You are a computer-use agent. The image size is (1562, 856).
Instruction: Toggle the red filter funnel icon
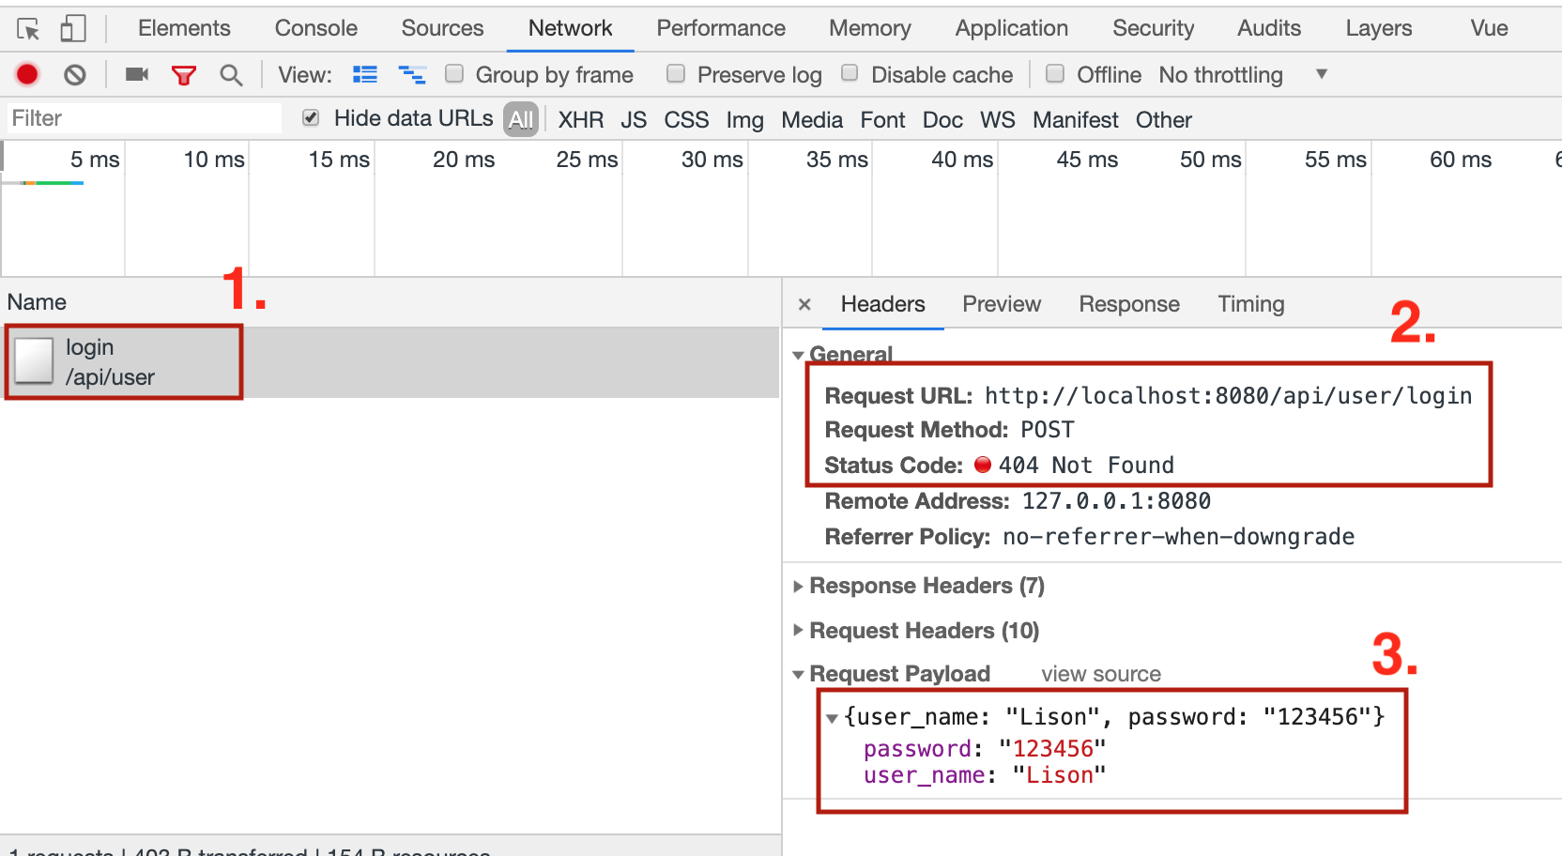click(x=184, y=75)
